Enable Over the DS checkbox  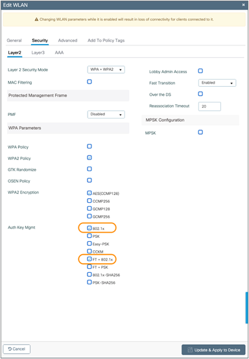[x=200, y=94]
